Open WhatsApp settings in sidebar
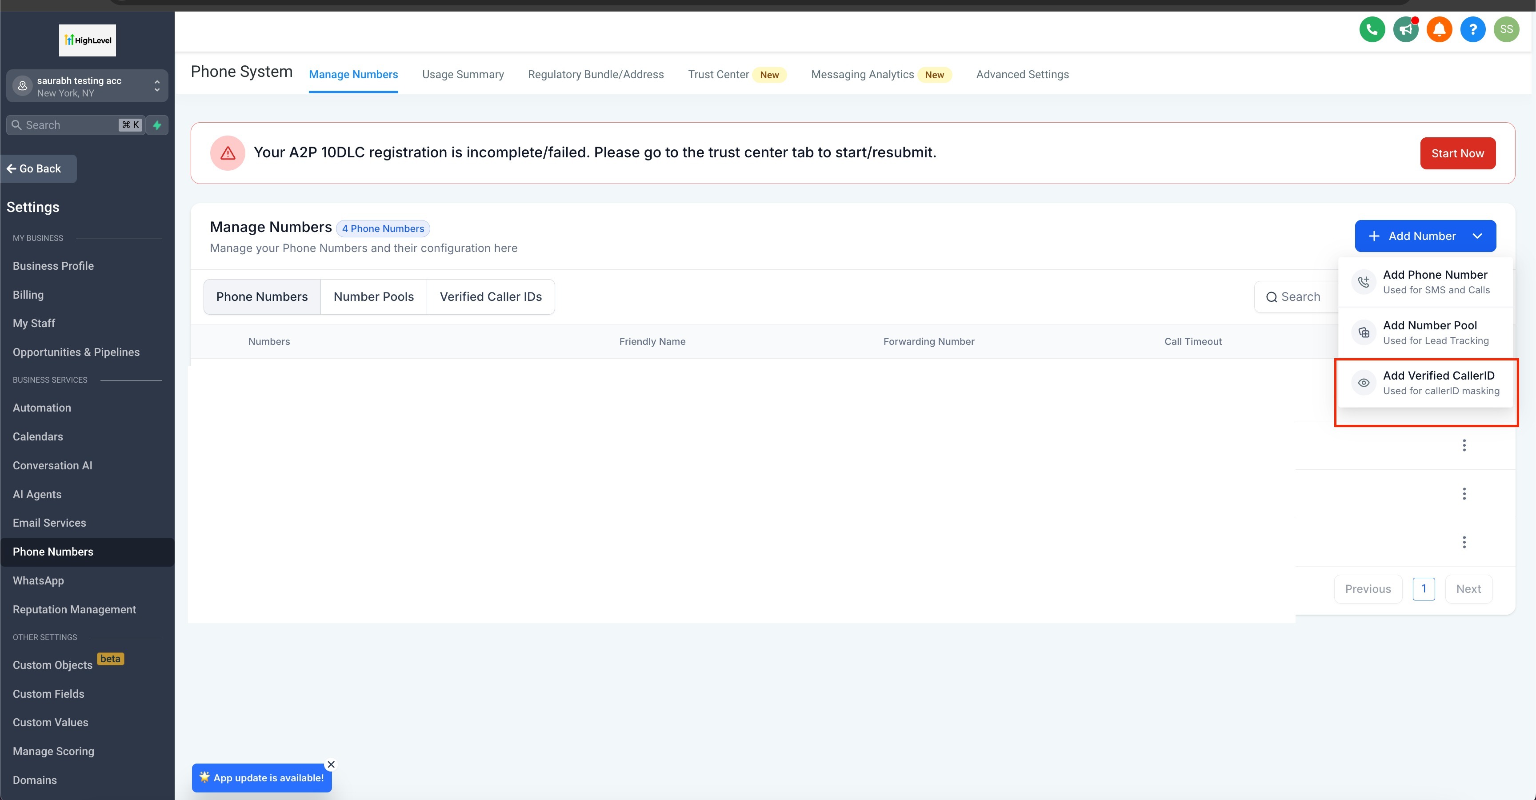Screen dimensions: 1536x800 tap(38, 580)
